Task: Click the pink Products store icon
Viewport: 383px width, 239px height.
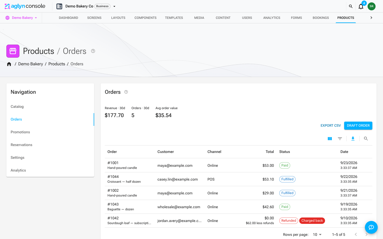Action: (x=13, y=51)
